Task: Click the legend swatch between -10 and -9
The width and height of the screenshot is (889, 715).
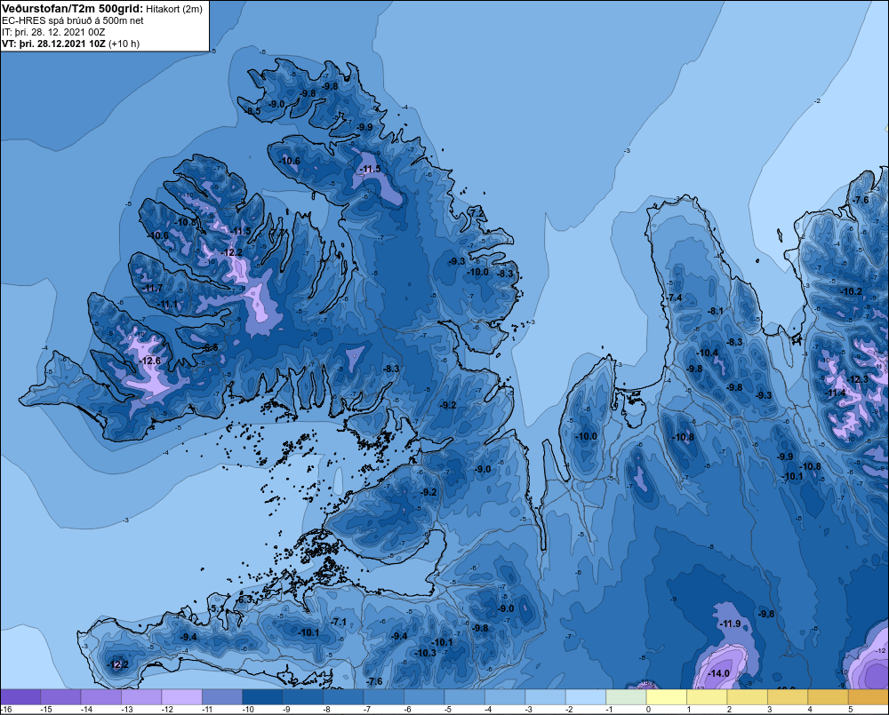Action: click(x=262, y=696)
